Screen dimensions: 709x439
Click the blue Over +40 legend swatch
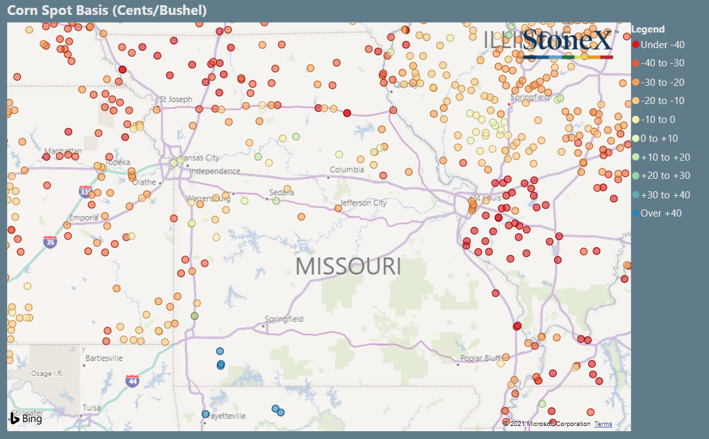point(635,213)
